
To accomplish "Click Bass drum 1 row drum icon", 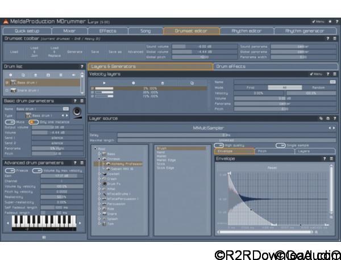I will (x=14, y=82).
